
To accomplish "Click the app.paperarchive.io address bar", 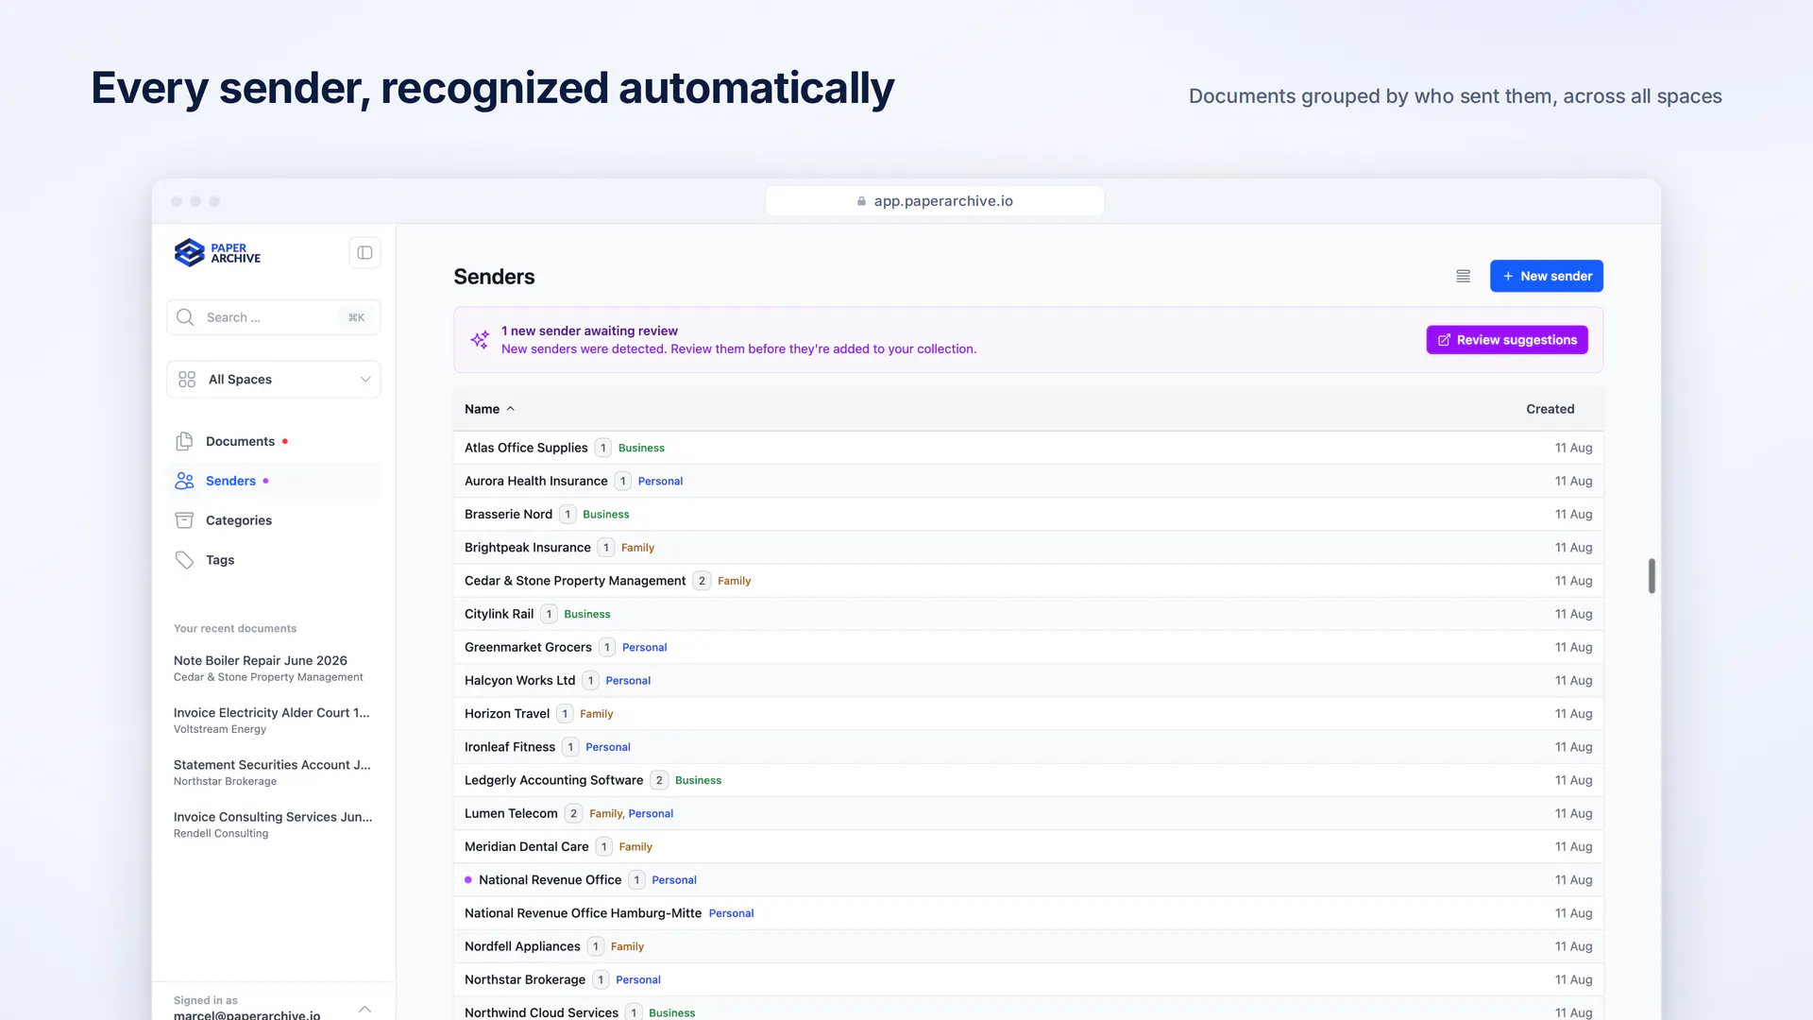I will click(934, 201).
